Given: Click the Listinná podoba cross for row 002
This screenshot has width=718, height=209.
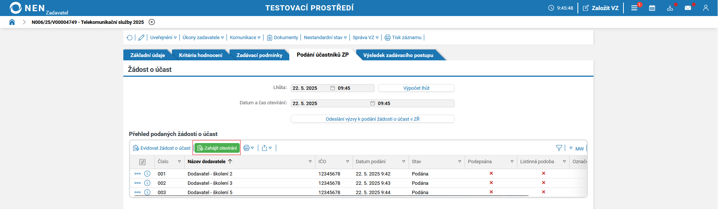Looking at the screenshot, I should [x=543, y=183].
